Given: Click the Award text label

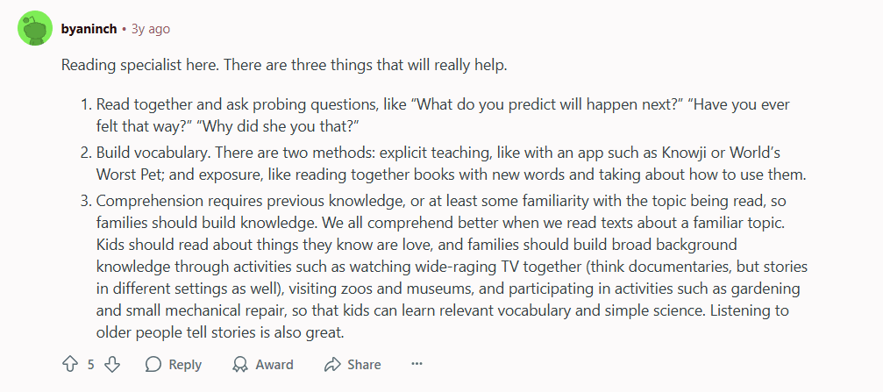Looking at the screenshot, I should [275, 365].
